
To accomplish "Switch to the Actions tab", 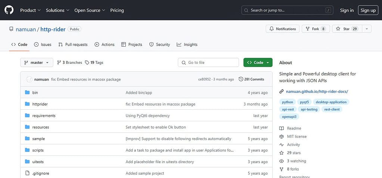I will 105,44.
